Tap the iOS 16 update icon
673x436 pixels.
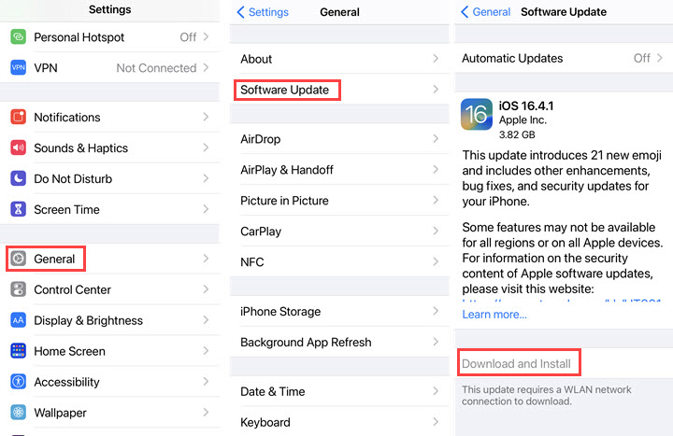click(477, 114)
